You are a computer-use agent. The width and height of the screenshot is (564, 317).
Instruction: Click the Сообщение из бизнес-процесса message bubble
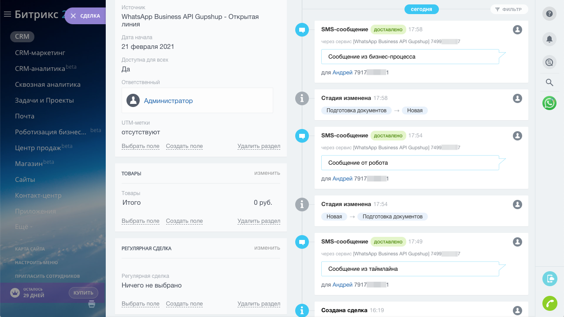click(413, 57)
